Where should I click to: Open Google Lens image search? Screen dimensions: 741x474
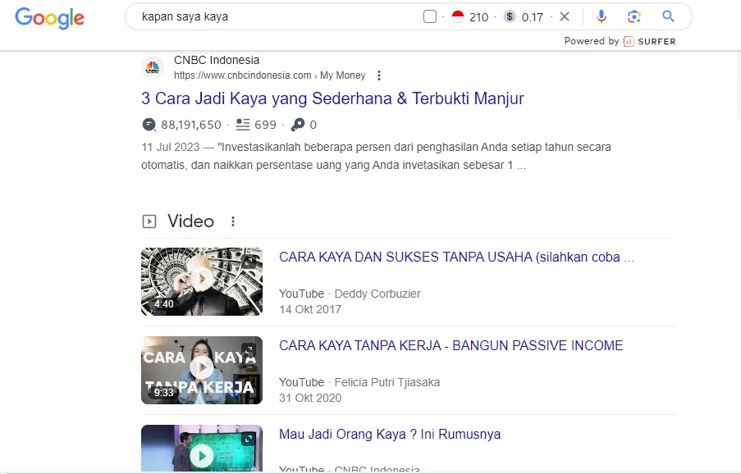[x=634, y=16]
